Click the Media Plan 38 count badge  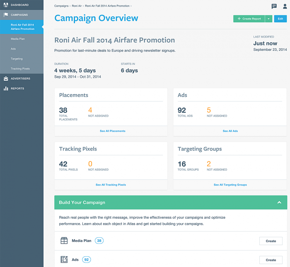99,241
